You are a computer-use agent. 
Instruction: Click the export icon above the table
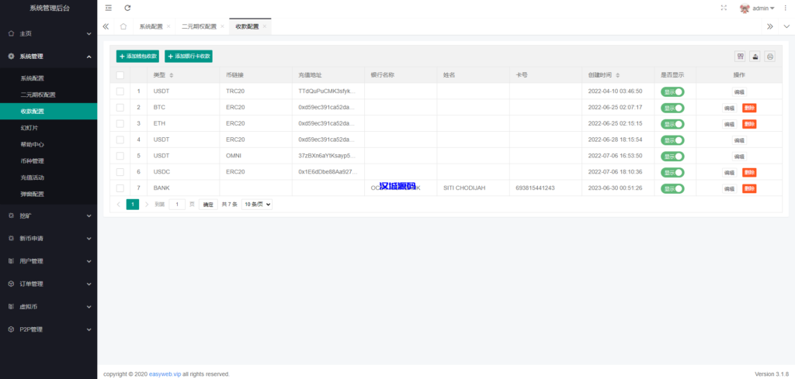point(755,57)
